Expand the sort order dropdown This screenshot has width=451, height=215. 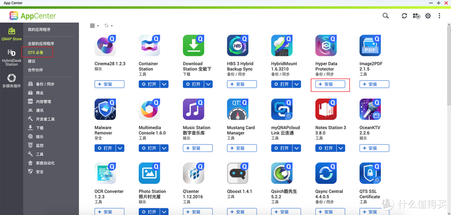click(x=108, y=25)
